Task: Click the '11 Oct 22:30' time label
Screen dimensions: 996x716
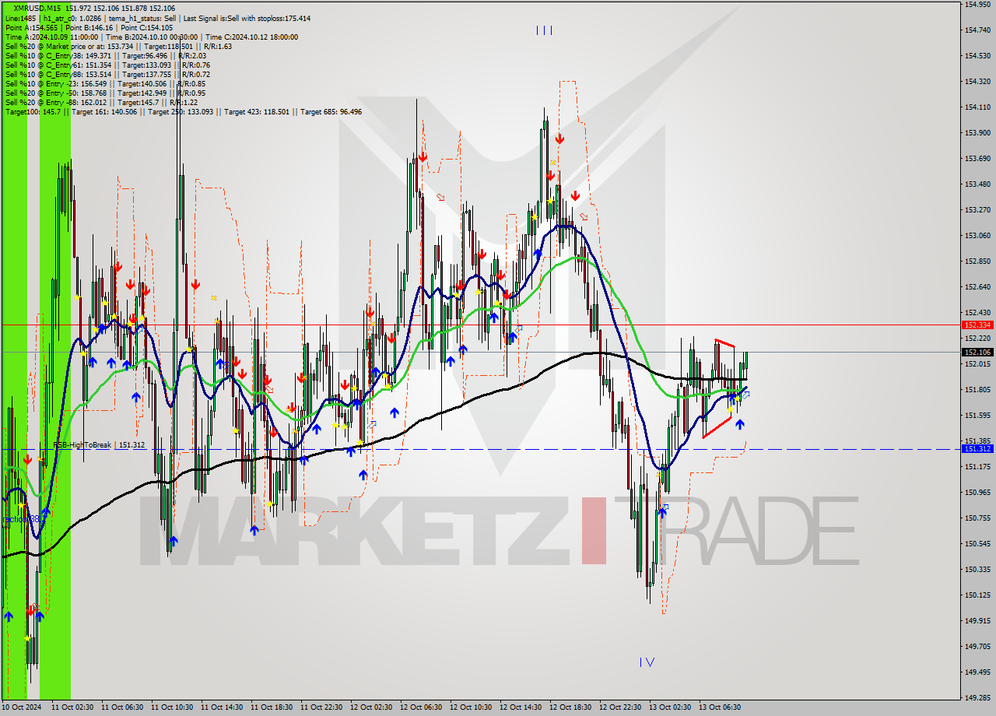Action: pos(321,707)
